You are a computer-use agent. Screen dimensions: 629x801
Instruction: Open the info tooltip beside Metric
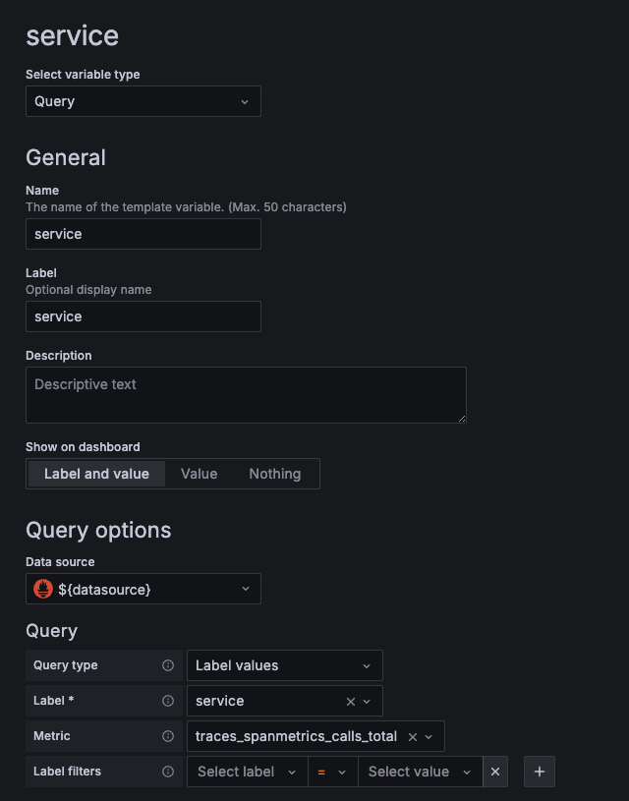tap(167, 736)
